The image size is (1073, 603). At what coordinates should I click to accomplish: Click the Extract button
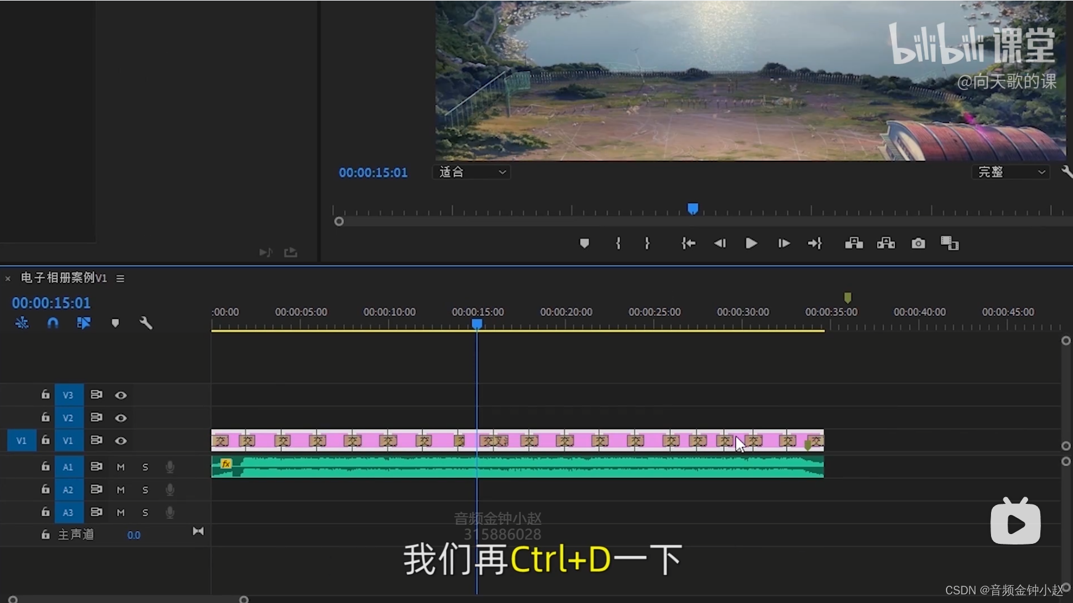click(886, 243)
